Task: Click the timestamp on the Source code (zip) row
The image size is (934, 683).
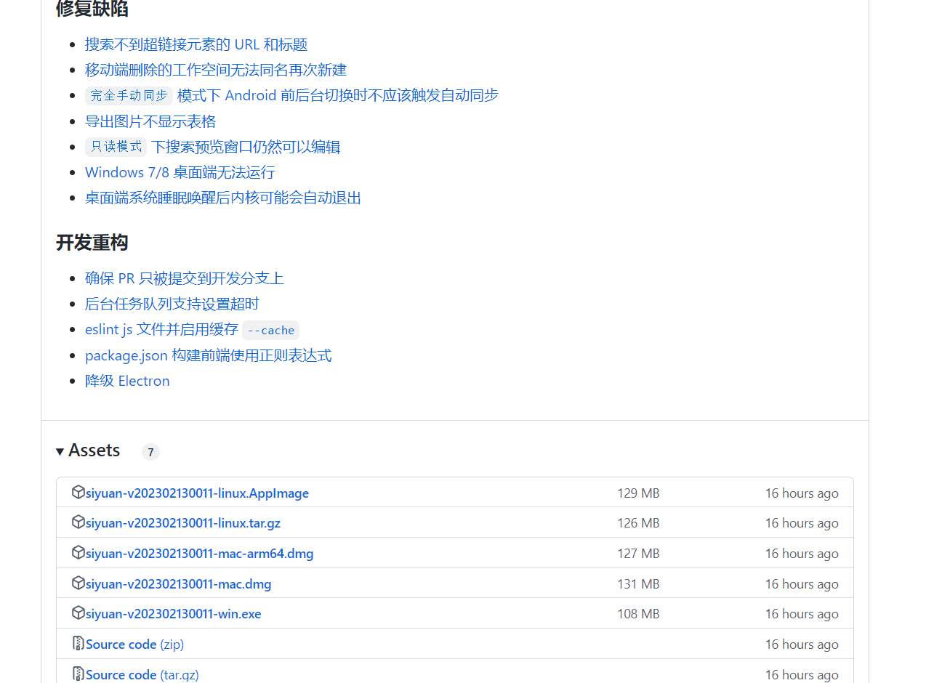Action: coord(802,644)
